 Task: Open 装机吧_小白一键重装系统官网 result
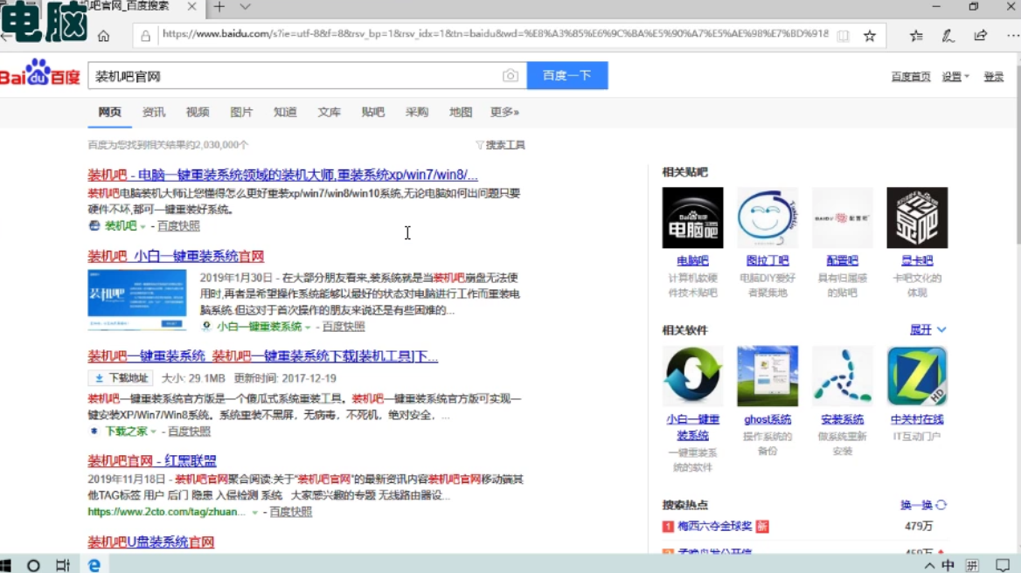pos(176,256)
